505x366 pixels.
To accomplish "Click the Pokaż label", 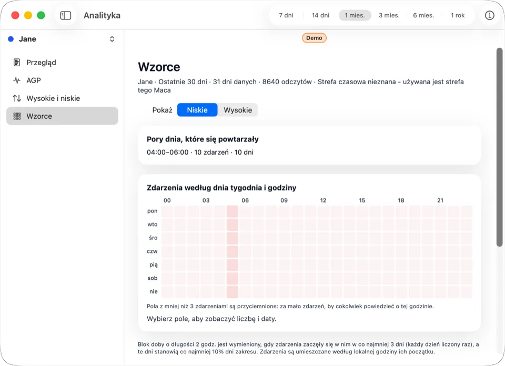I will click(x=163, y=110).
